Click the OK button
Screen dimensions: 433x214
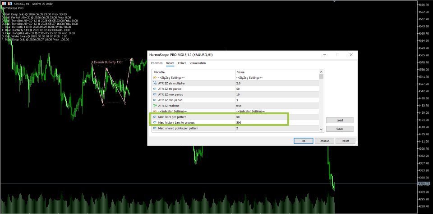coord(303,141)
